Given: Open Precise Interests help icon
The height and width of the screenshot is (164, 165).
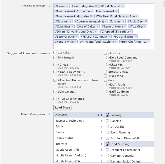Looking at the screenshot, I should 49,6.
